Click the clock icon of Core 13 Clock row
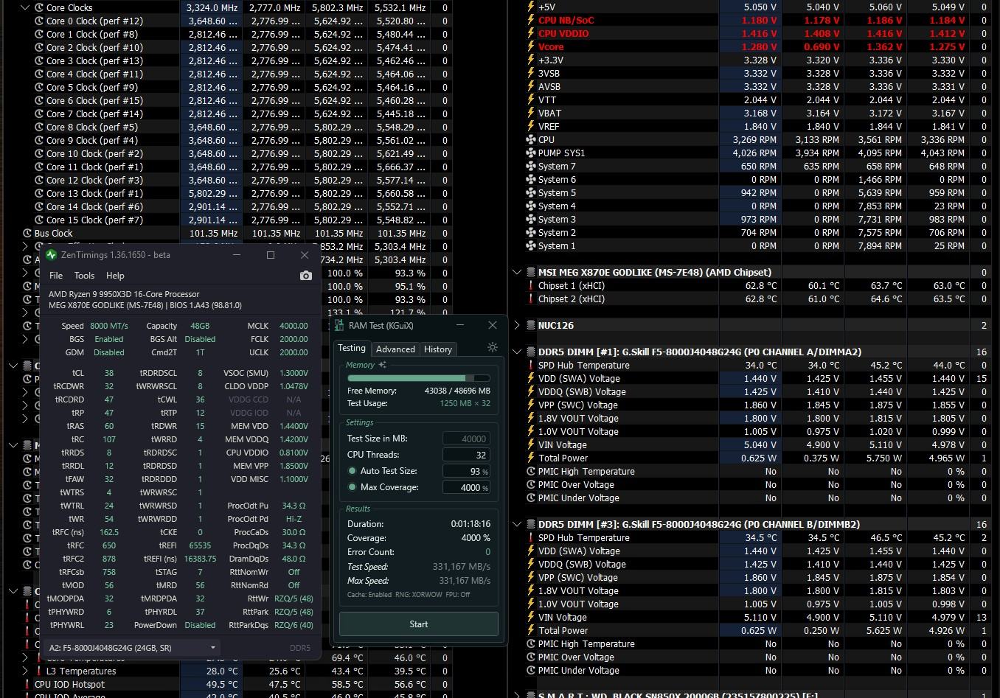 click(x=39, y=194)
